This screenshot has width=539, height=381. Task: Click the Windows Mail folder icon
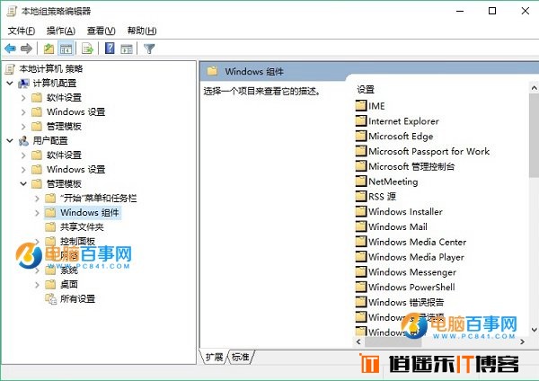(x=360, y=226)
